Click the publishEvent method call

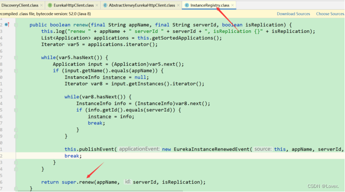[x=97, y=149]
